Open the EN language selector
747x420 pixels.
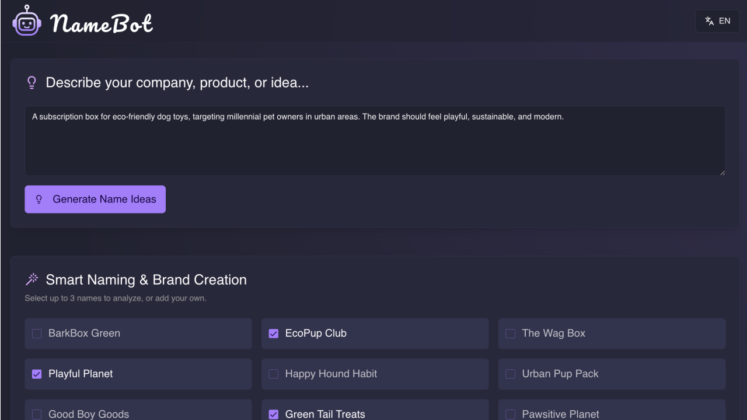(717, 21)
